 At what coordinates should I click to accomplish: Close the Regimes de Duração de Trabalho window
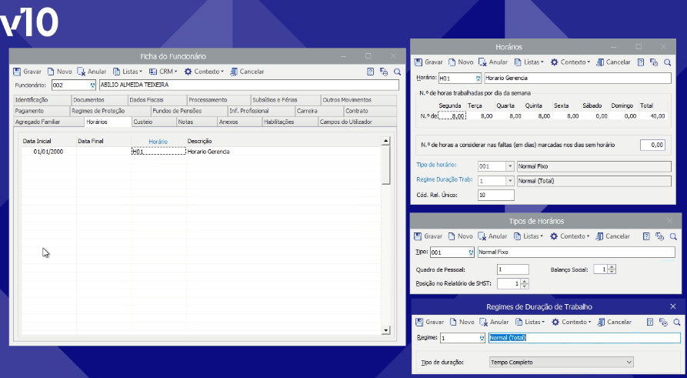click(672, 306)
